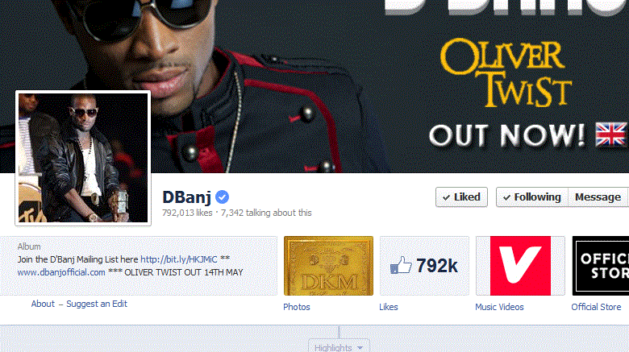Open the gold DKM Photos tile
Image resolution: width=629 pixels, height=352 pixels.
(328, 266)
